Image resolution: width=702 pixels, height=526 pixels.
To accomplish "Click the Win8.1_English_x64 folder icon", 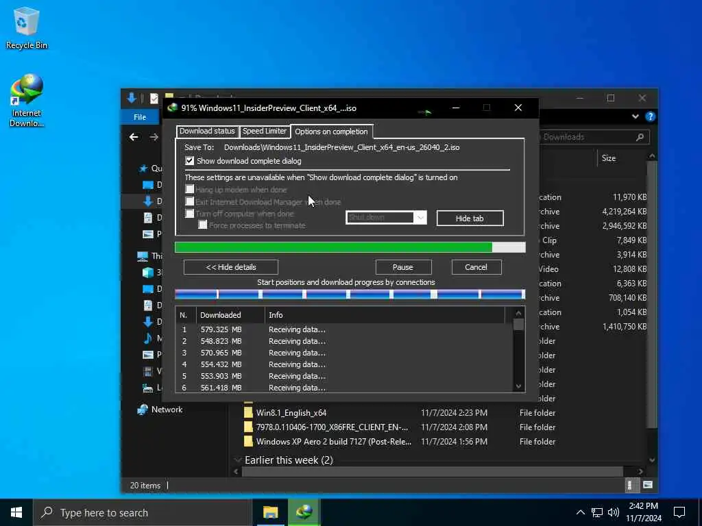I will pos(248,412).
